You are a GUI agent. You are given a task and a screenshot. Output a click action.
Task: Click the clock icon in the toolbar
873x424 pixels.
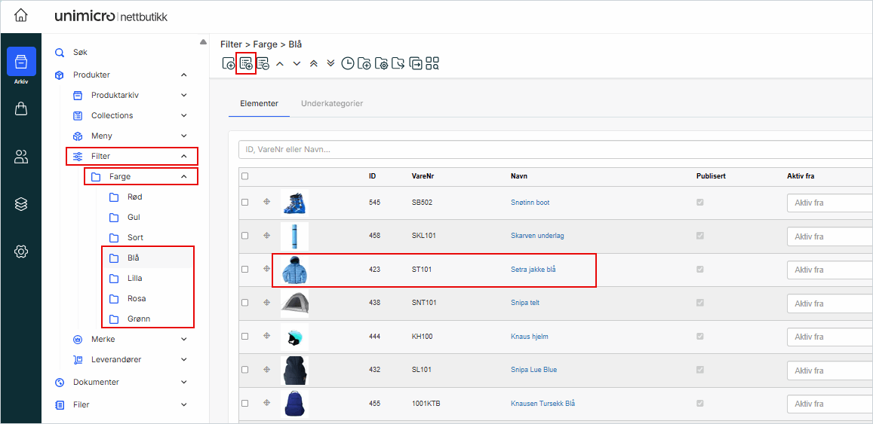coord(347,63)
